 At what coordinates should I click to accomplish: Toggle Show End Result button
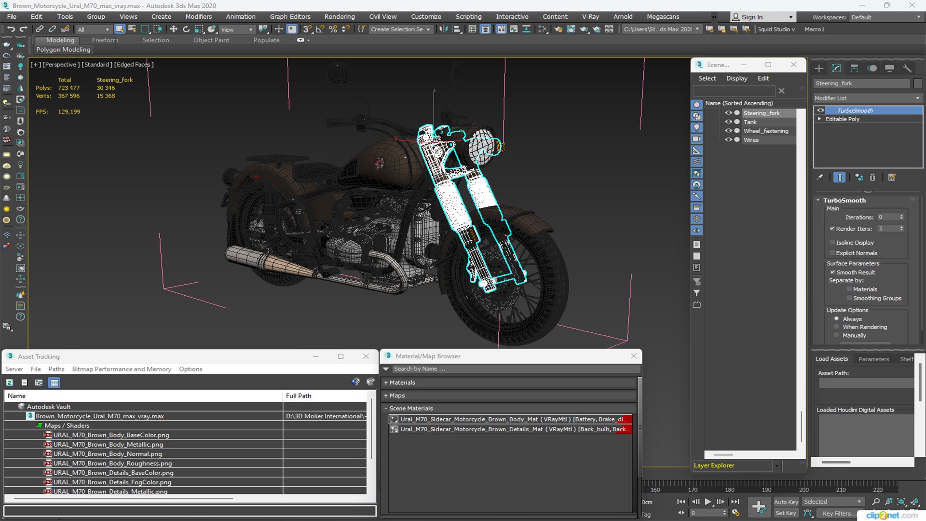(840, 178)
